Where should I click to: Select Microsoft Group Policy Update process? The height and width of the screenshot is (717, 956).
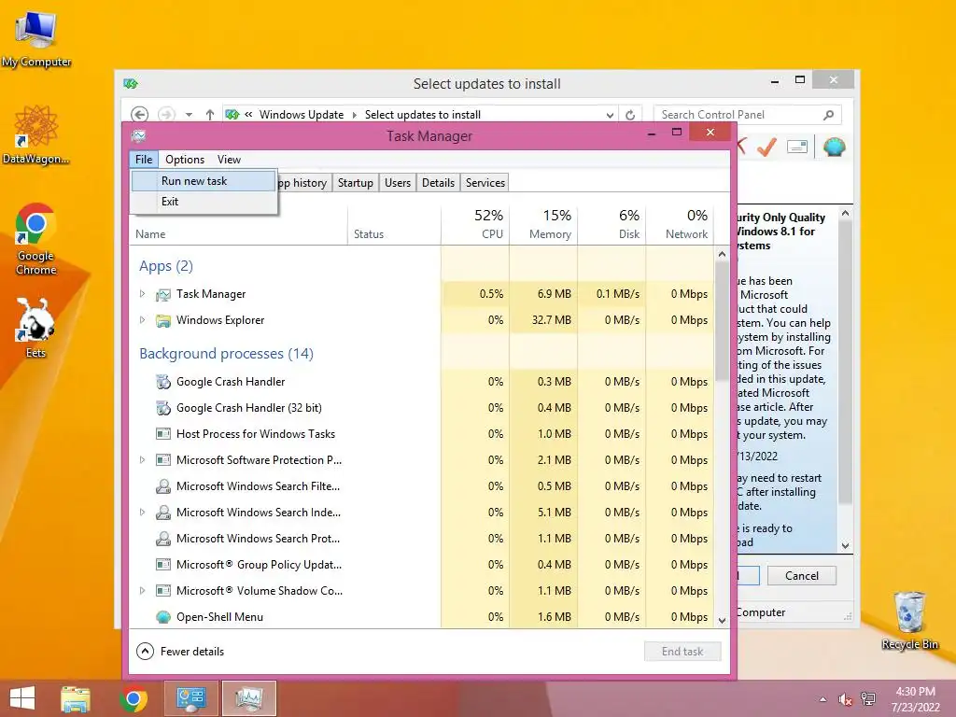coord(421,565)
